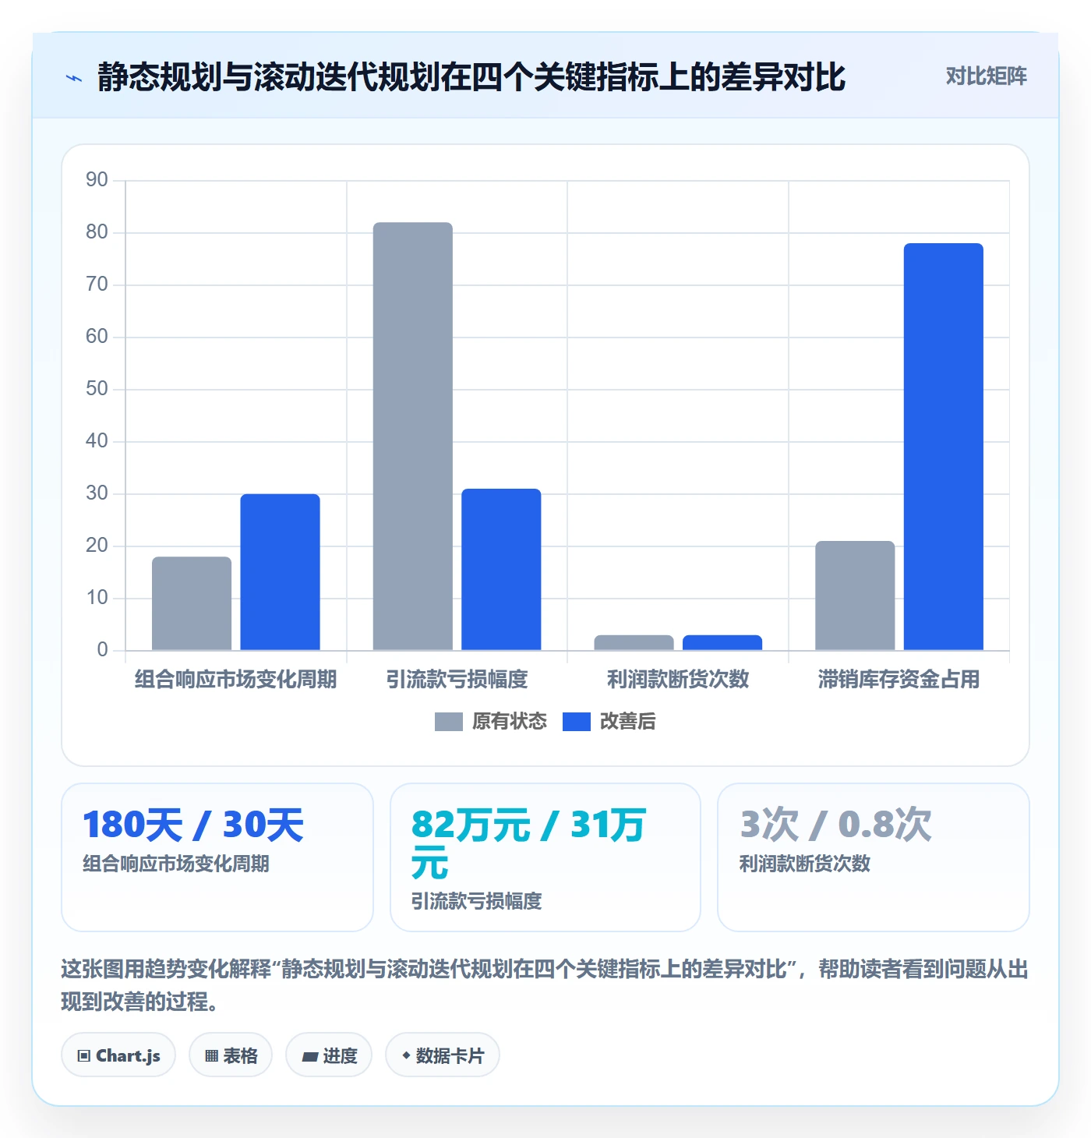Select the 表格 tag chip

231,1055
